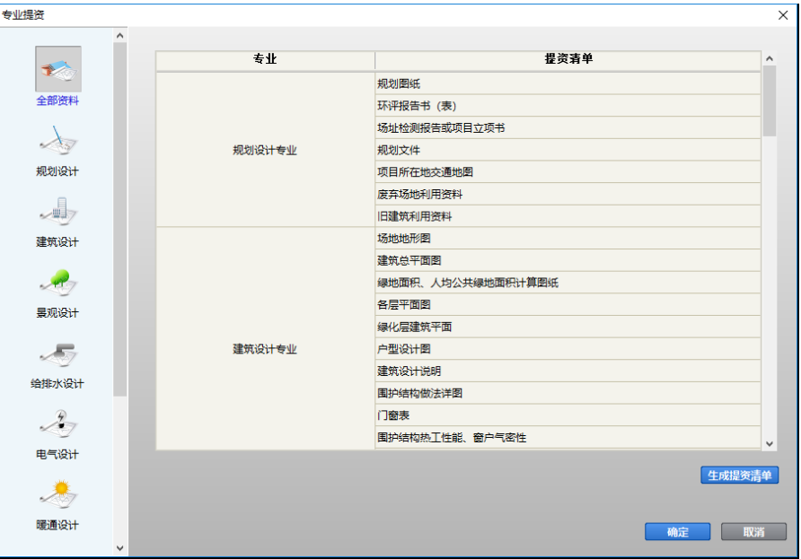Select the 项目所在地交通地图 row

[x=568, y=172]
